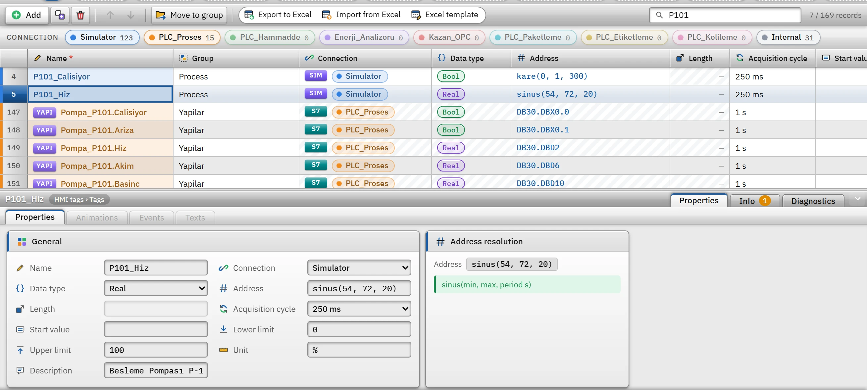This screenshot has width=867, height=390.
Task: Move the selected row up with the arrow
Action: click(x=110, y=15)
